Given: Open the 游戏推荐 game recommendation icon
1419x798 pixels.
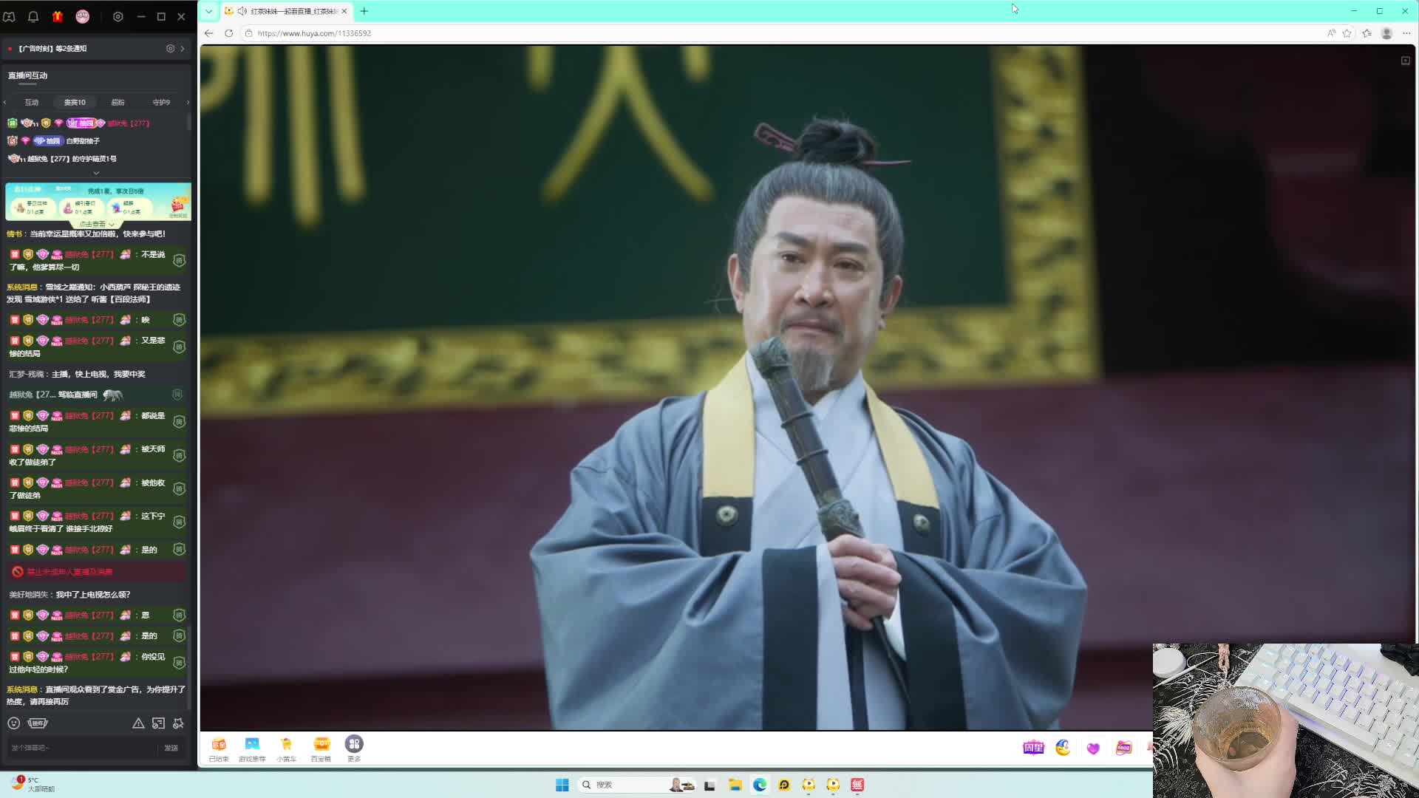Looking at the screenshot, I should [x=252, y=748].
